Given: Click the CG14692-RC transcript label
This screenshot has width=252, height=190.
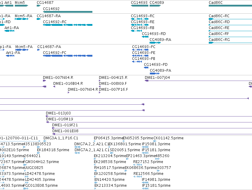Looking at the screenshot, I should [55, 22].
